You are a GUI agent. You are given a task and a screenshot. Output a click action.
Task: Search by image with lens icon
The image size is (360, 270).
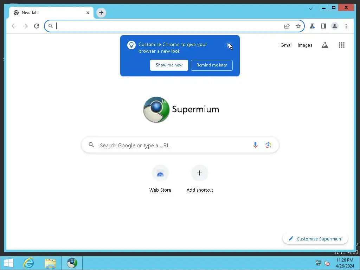(268, 145)
